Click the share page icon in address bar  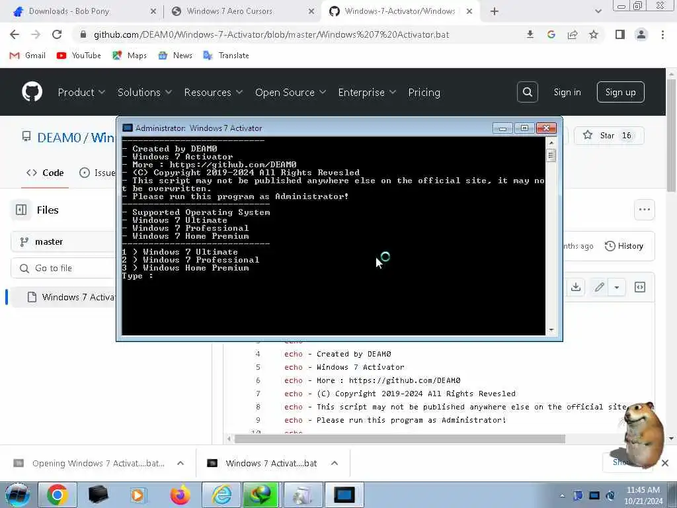tap(573, 34)
